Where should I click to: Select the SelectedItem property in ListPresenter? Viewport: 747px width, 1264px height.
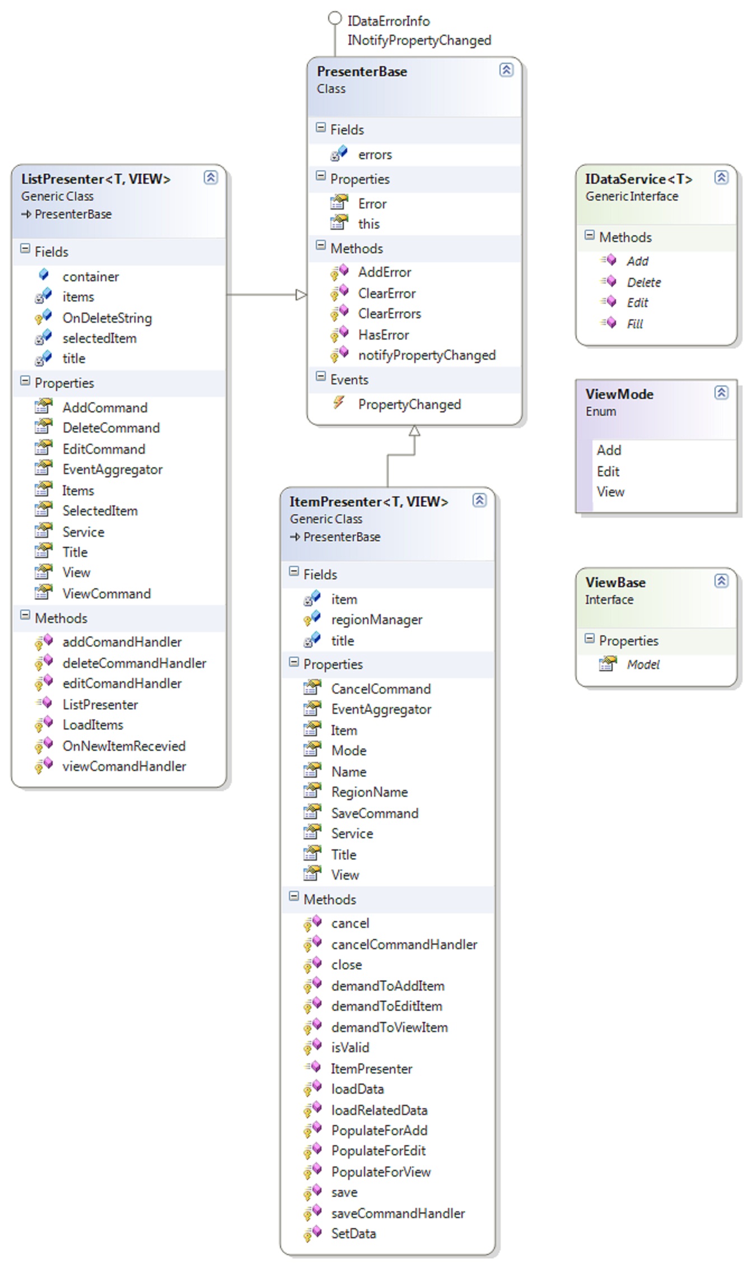pyautogui.click(x=100, y=510)
